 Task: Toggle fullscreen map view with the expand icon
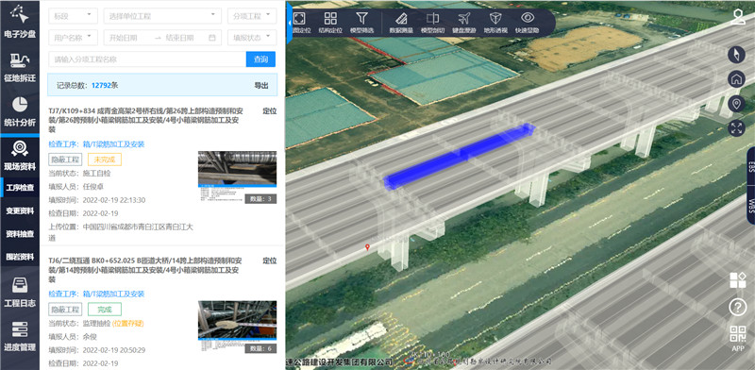click(x=736, y=128)
